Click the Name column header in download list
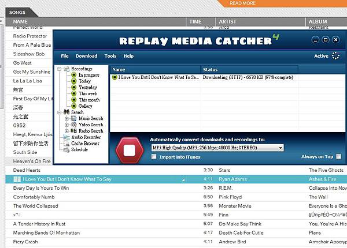Screen dimensions: 347x248 click(155, 70)
